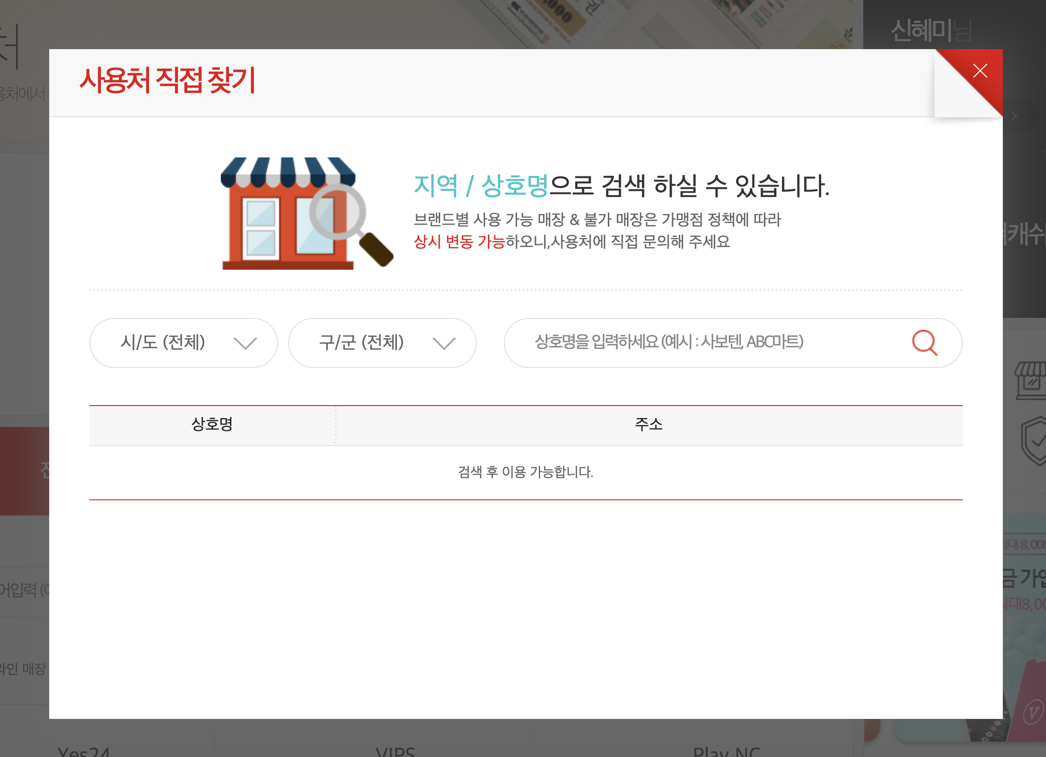Open the 시/도 (전체) dropdown
The image size is (1046, 757).
(183, 343)
